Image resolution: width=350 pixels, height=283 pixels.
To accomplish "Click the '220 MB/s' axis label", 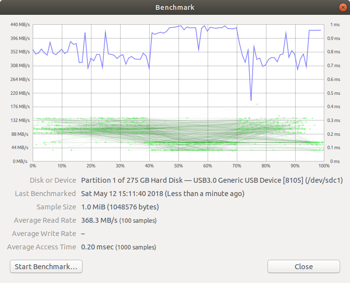I will (20, 93).
